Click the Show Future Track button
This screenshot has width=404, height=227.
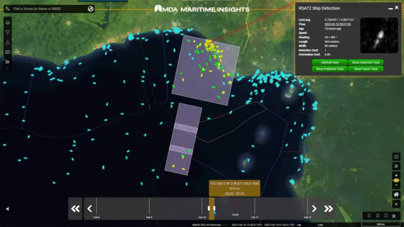pyautogui.click(x=366, y=69)
